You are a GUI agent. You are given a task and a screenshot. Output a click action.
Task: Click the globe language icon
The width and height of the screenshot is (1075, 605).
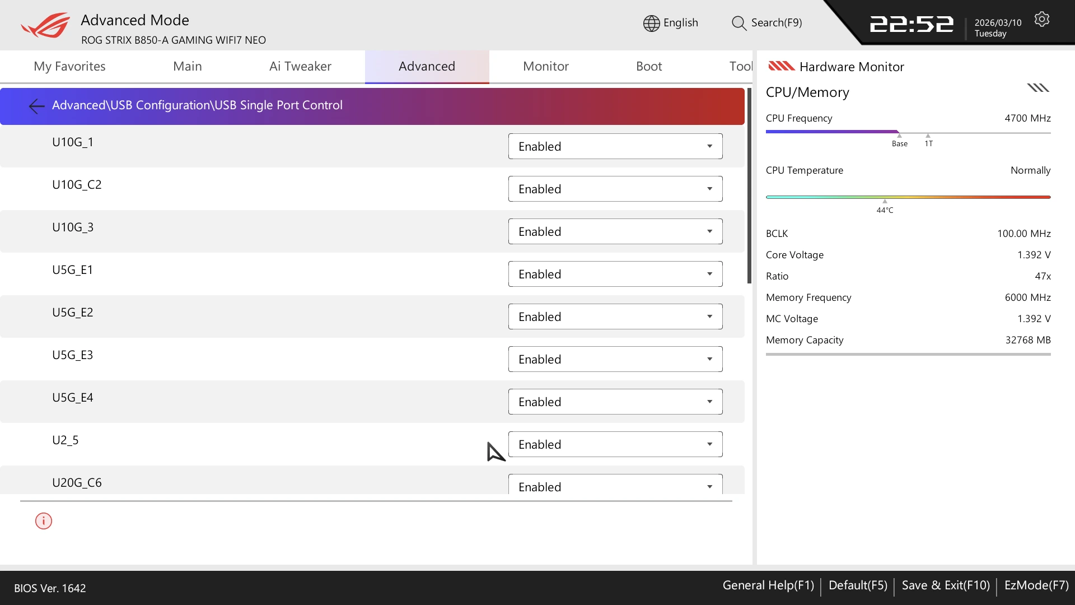[x=651, y=23]
